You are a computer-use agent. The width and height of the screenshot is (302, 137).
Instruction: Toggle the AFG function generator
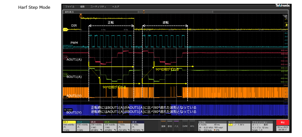[192, 125]
